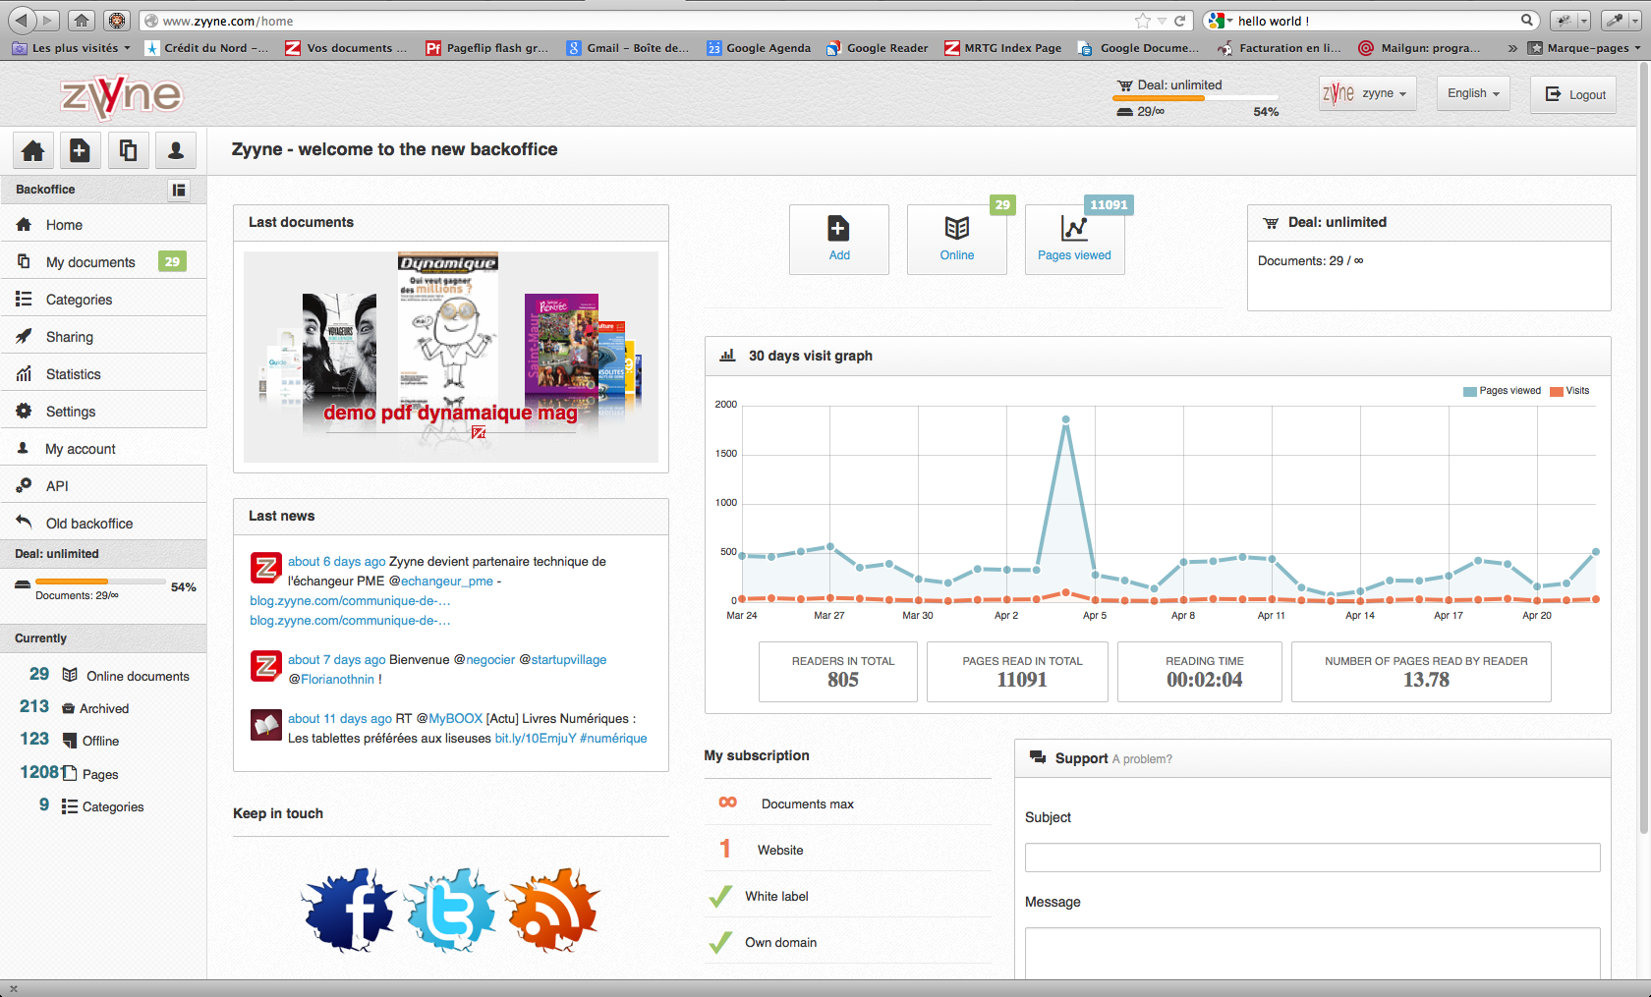This screenshot has width=1651, height=997.
Task: Open Settings in the sidebar menu
Action: click(x=103, y=412)
